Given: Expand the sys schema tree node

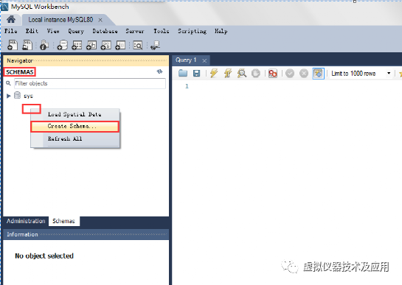Looking at the screenshot, I should 8,96.
